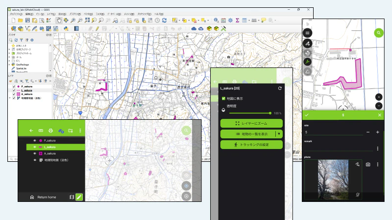This screenshot has width=392, height=220.
Task: Choose the Zoom In magnifier tool
Action: [x=73, y=21]
